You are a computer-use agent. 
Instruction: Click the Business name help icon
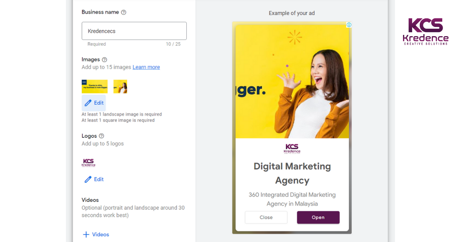click(x=123, y=12)
